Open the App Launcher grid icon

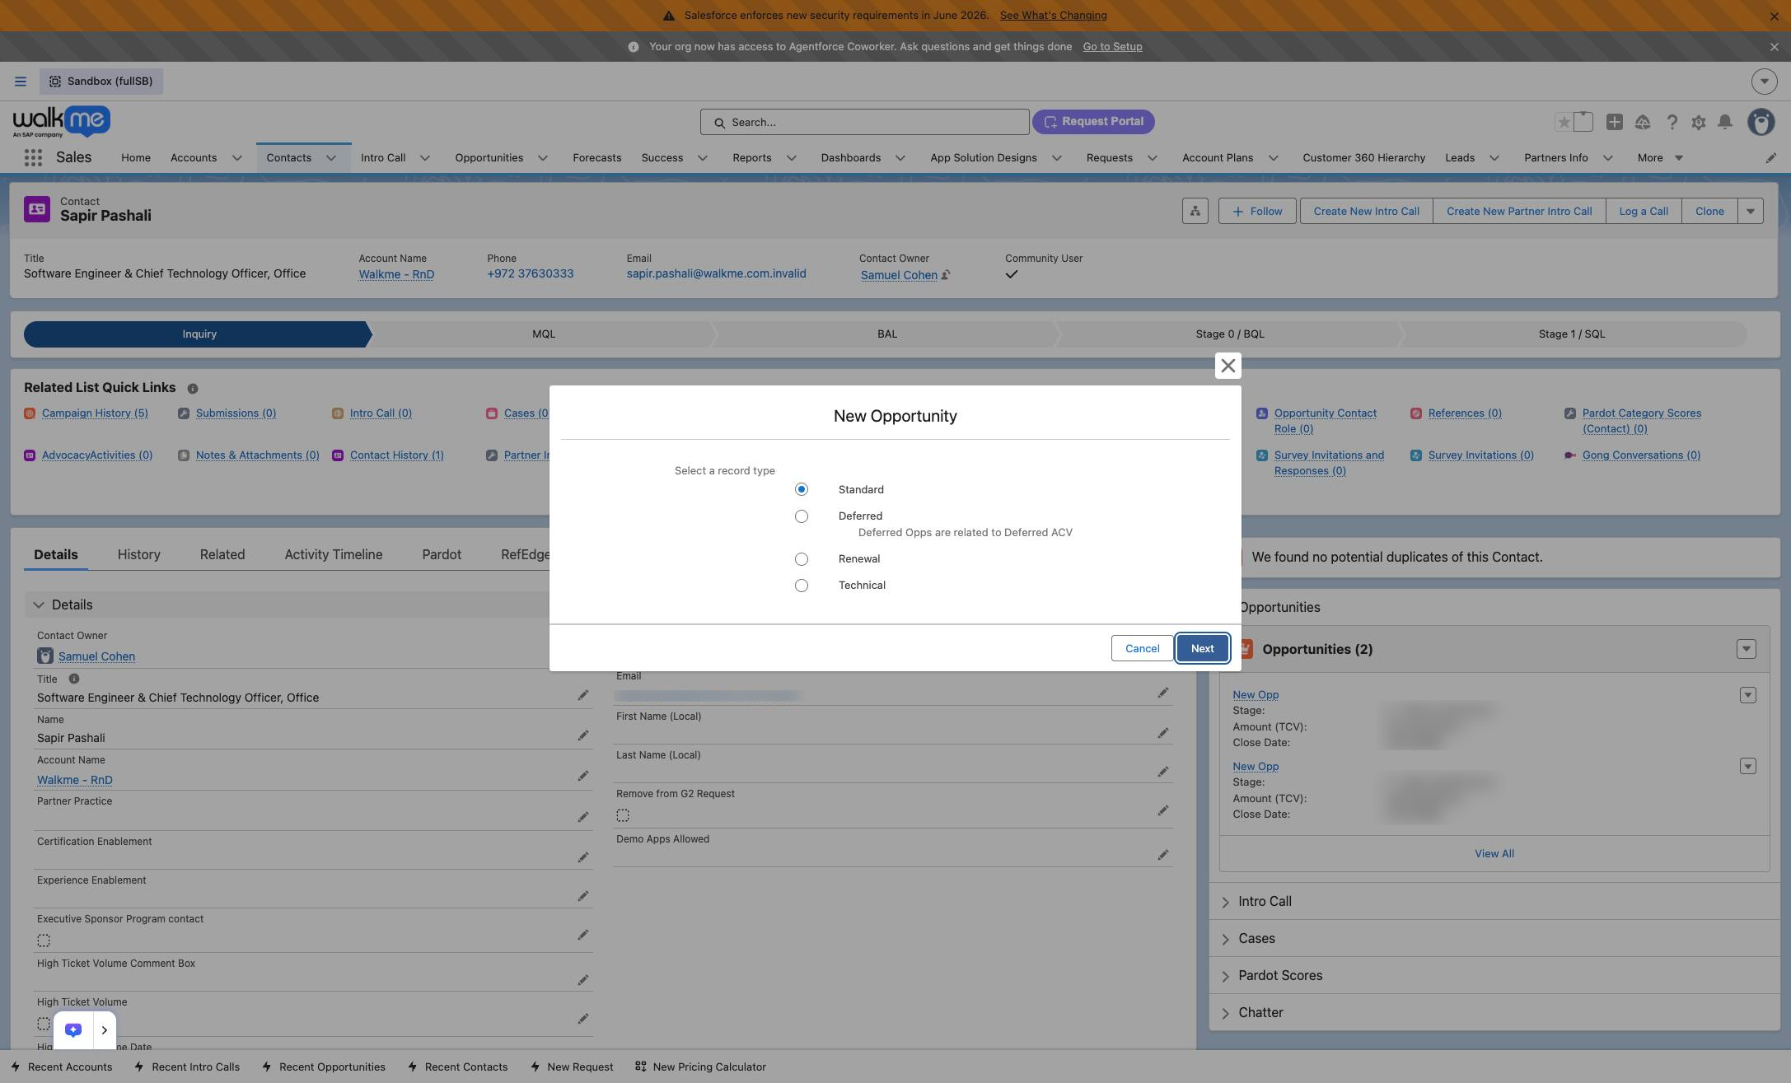(33, 158)
